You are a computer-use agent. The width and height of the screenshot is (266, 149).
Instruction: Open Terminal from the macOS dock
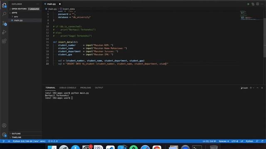coord(197,147)
